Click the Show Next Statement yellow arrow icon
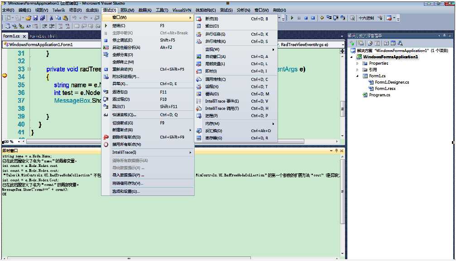456x261 pixels. [x=322, y=18]
